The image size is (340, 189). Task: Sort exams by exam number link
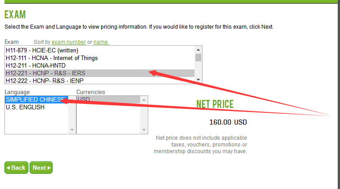(69, 42)
